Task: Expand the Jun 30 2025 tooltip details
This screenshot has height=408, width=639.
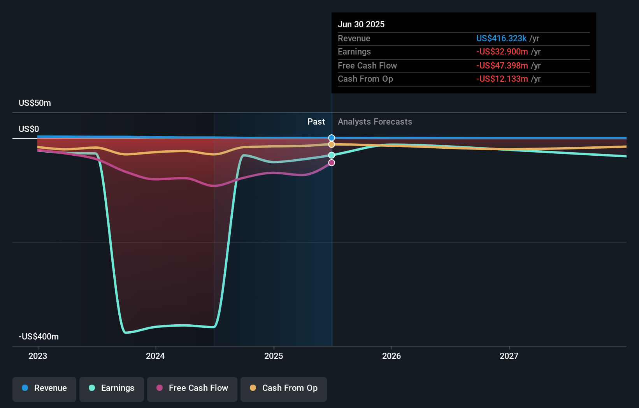Action: tap(361, 24)
